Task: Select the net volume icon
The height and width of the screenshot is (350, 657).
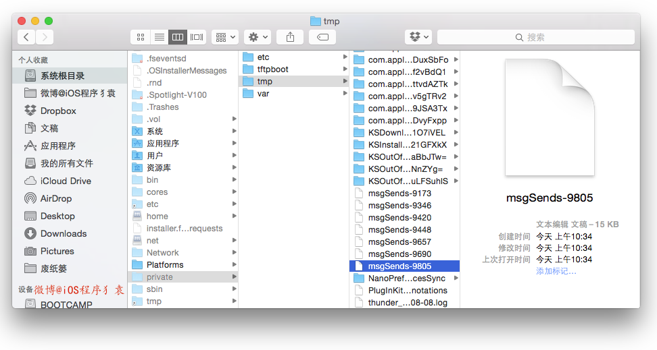Action: pyautogui.click(x=137, y=241)
